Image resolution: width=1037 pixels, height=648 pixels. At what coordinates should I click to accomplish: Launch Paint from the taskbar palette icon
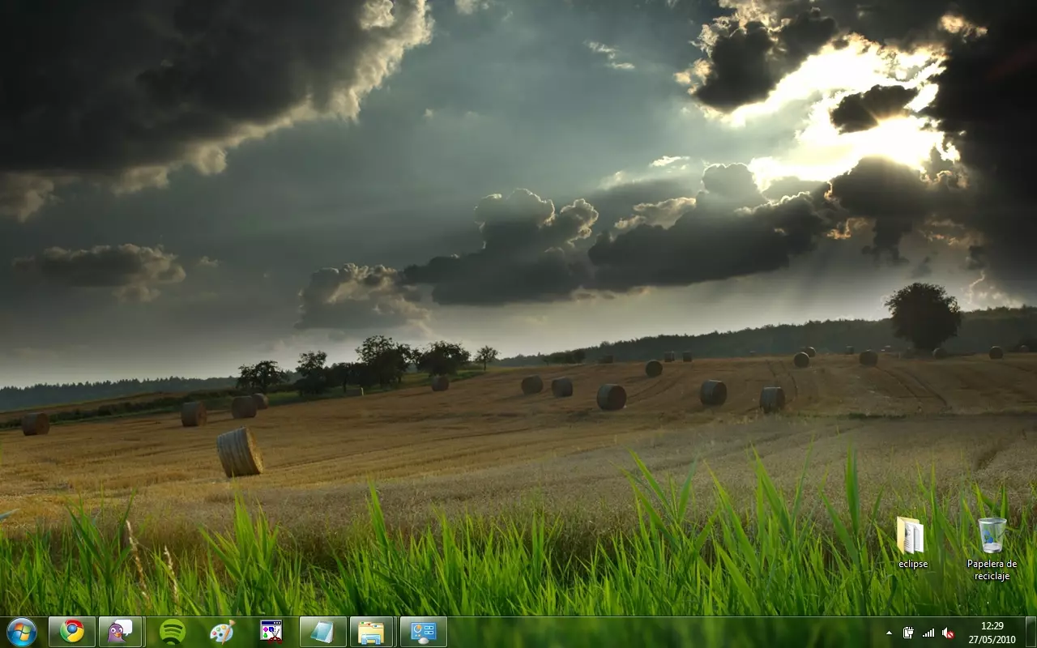point(221,632)
